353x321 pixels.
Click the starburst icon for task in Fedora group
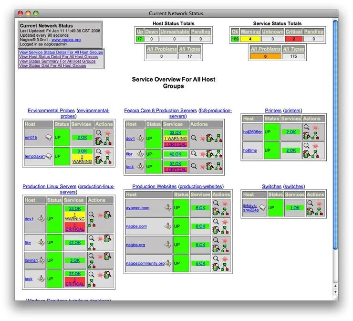202,167
